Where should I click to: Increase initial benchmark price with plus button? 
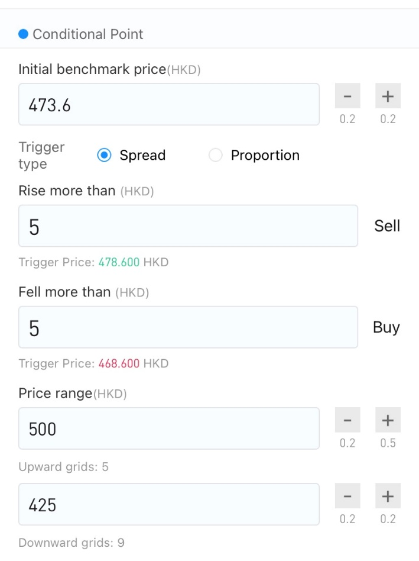[388, 96]
